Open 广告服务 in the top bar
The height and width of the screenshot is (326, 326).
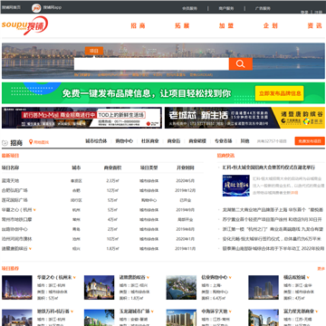coord(263,8)
